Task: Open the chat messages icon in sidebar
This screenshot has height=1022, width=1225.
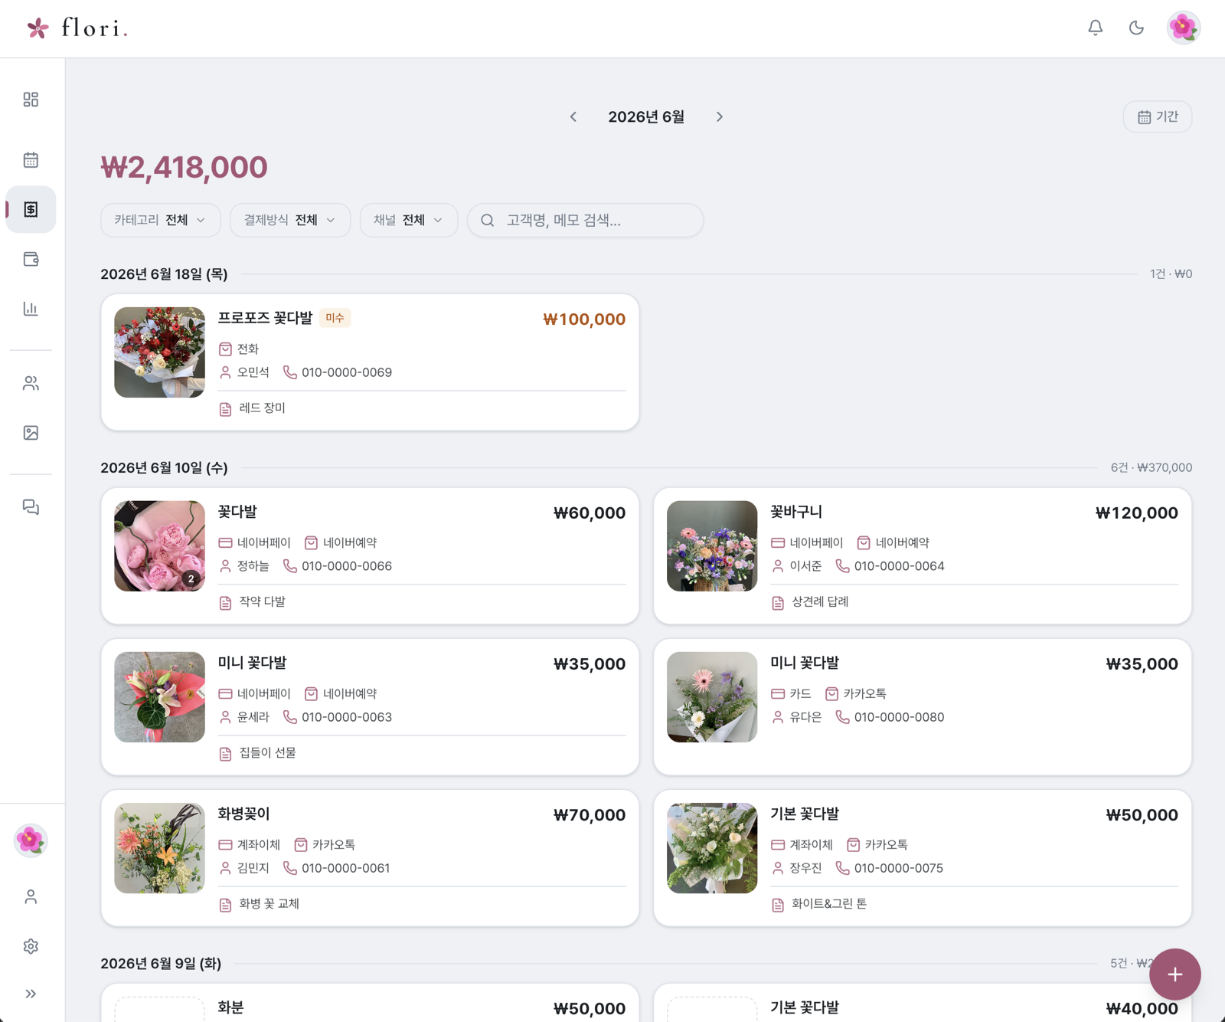Action: pos(31,507)
